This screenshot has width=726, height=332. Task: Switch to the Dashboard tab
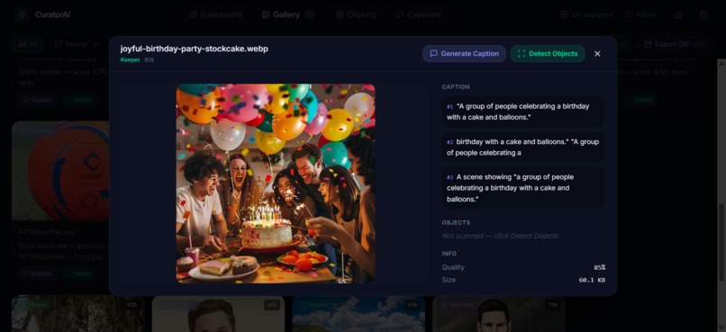[216, 14]
